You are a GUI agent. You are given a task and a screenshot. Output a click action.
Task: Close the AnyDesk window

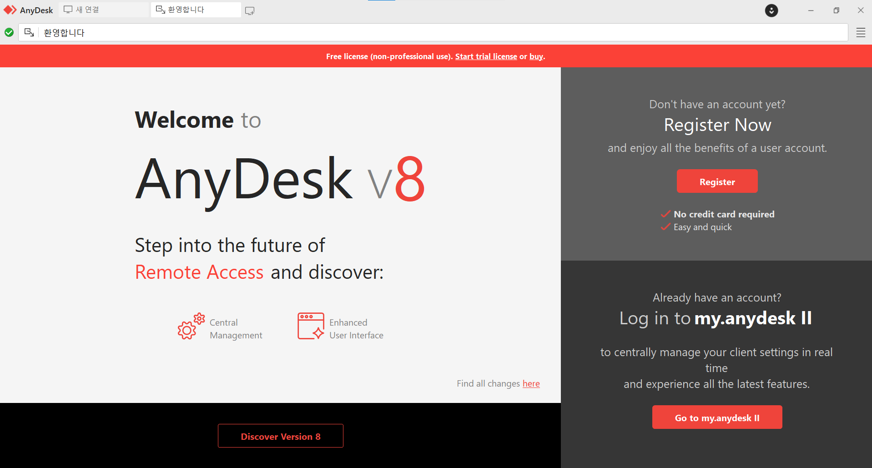861,10
